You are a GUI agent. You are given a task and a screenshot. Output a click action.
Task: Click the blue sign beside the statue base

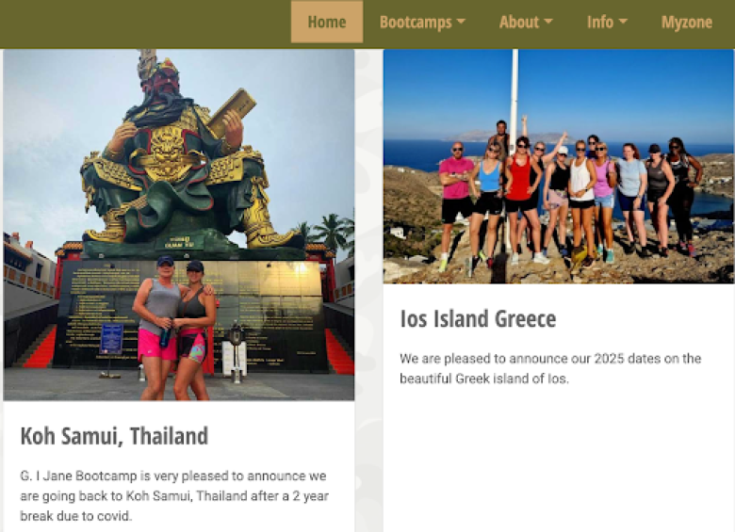tap(111, 338)
